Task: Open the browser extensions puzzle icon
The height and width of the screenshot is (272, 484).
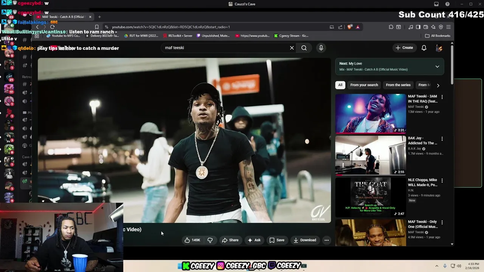Action: [391, 27]
